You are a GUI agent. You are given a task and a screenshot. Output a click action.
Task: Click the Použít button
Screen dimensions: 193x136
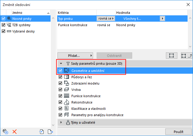tap(178, 132)
